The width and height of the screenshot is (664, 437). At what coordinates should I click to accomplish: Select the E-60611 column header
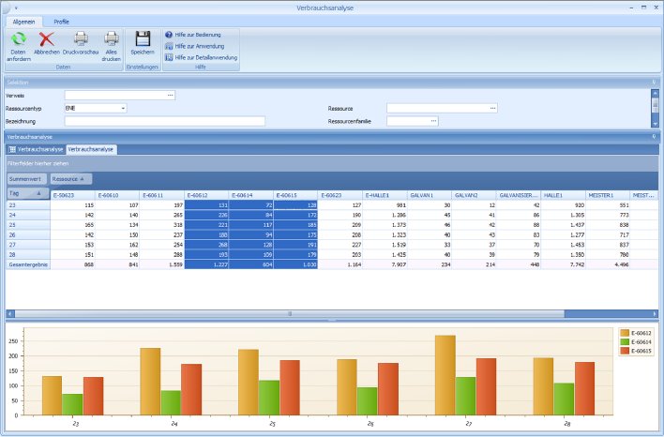(161, 196)
